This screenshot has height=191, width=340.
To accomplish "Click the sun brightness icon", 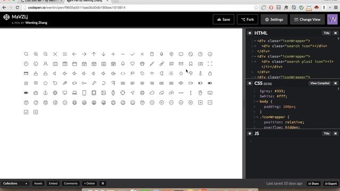I will pos(171,73).
